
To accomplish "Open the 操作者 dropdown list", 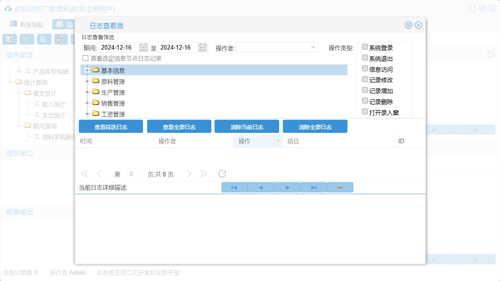I will click(x=313, y=47).
